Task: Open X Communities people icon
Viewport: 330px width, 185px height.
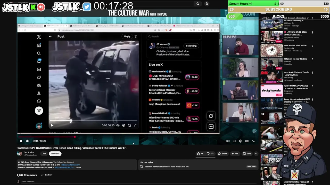Action: tap(39, 85)
